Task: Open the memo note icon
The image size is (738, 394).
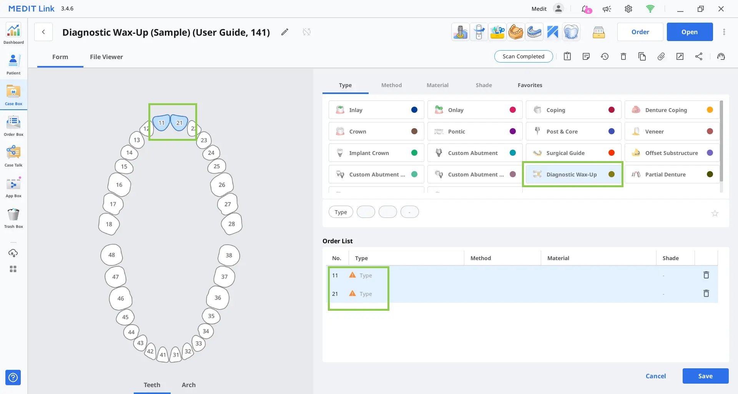Action: click(x=586, y=56)
